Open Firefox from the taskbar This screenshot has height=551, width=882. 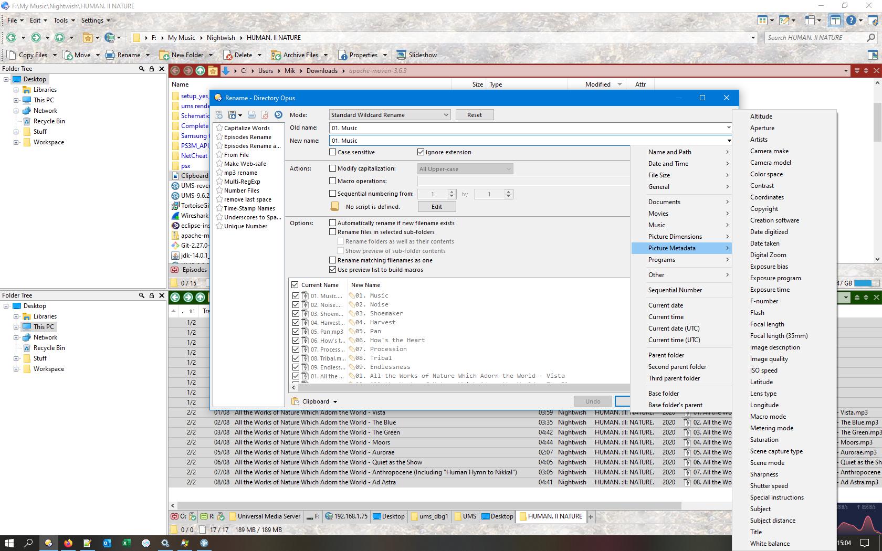68,543
